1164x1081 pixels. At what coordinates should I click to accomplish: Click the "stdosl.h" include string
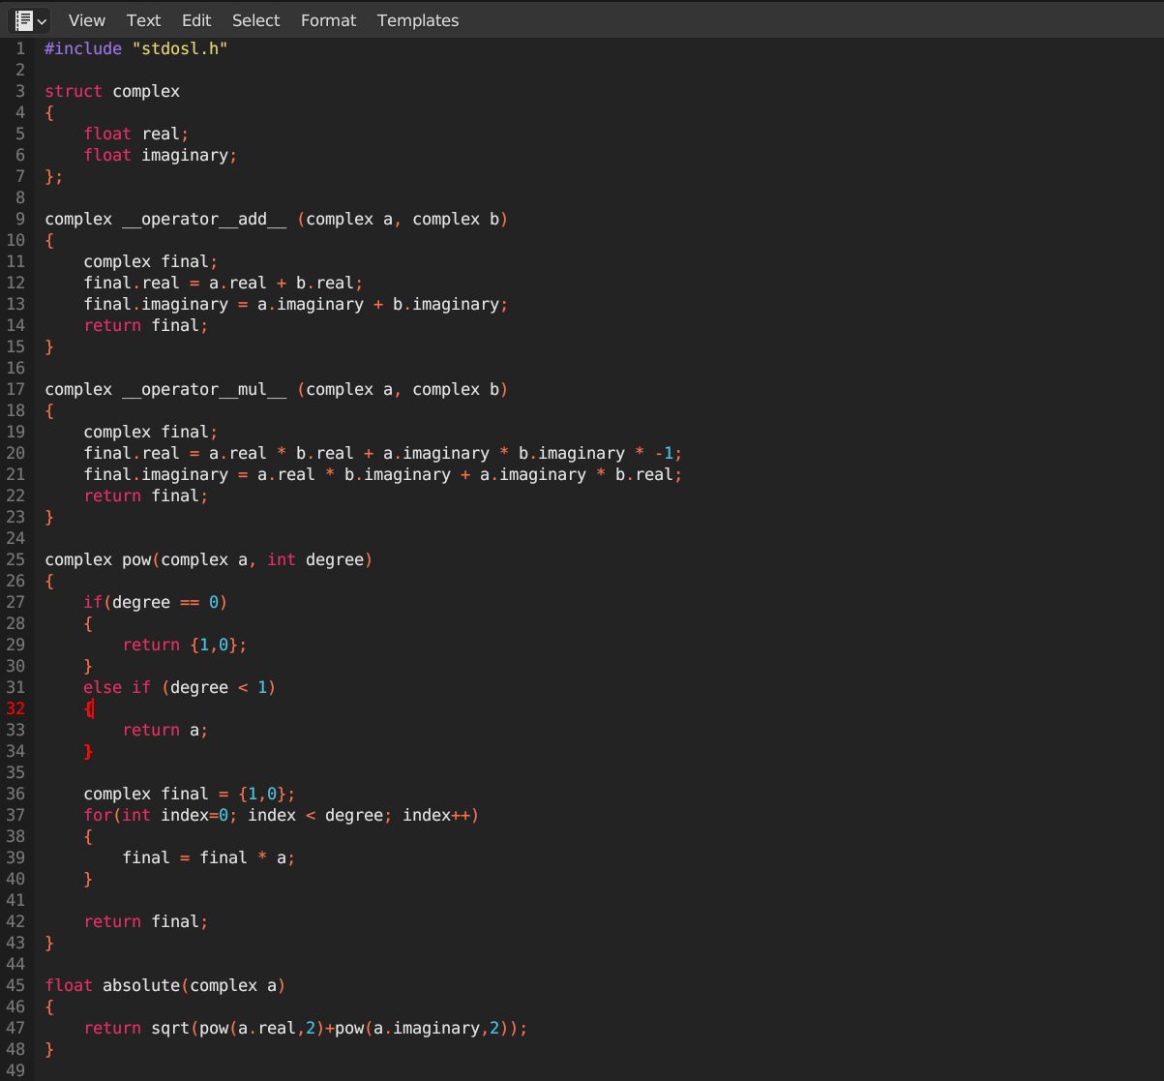click(179, 48)
